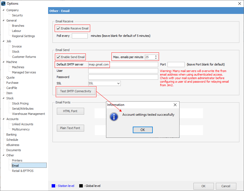The height and width of the screenshot is (191, 244).
Task: Click the Station level blue legend square
Action: (x=53, y=186)
